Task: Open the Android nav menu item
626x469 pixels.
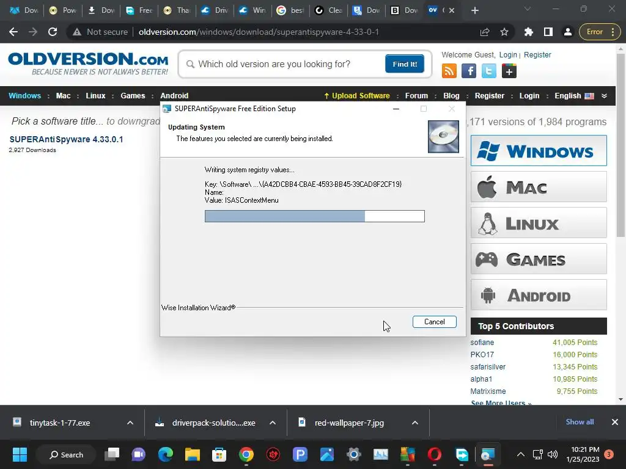Action: tap(174, 96)
